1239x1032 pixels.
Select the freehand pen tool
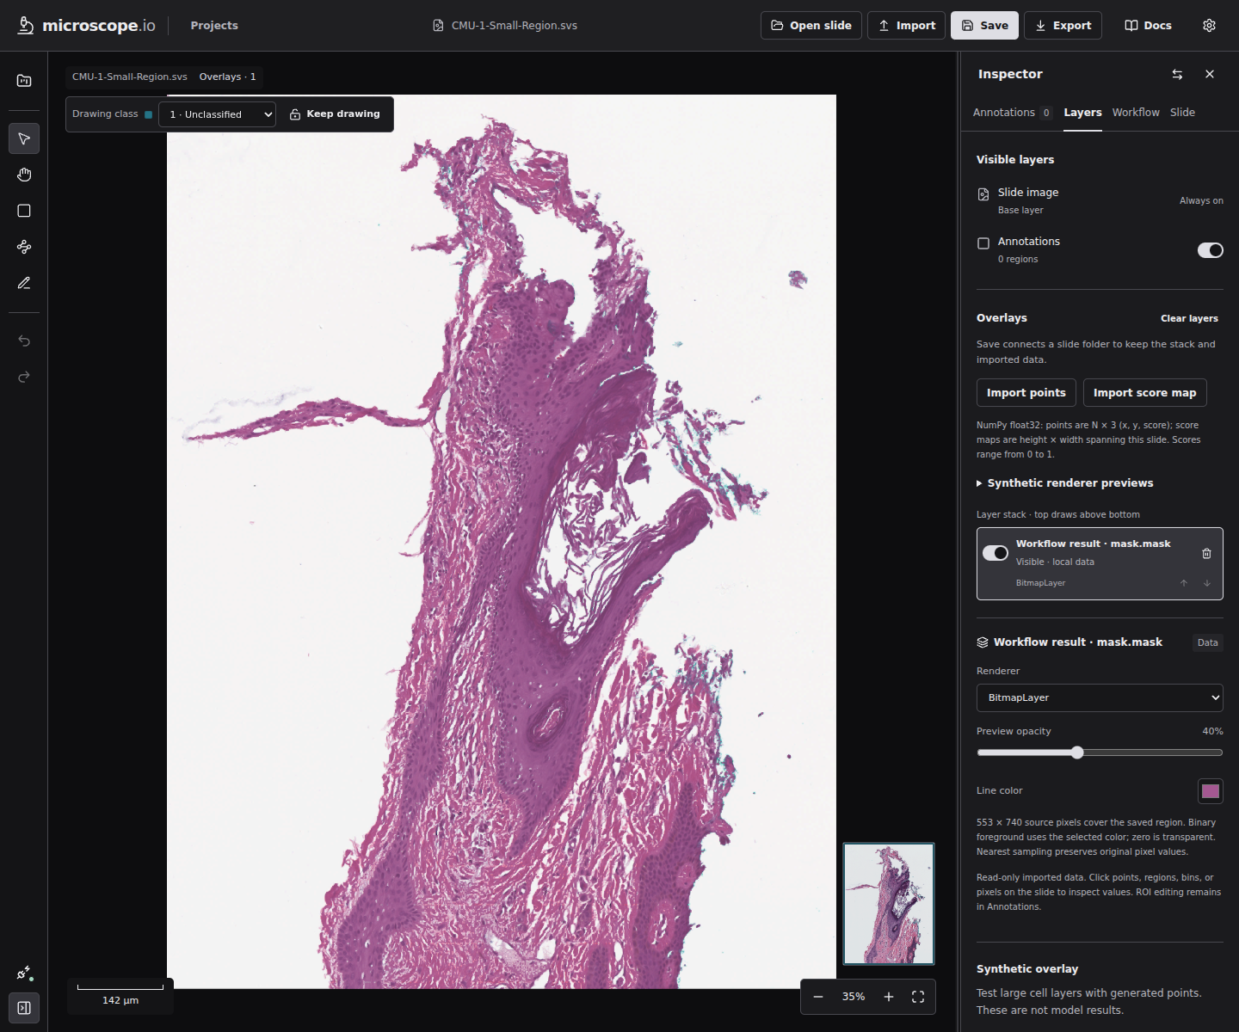[24, 283]
